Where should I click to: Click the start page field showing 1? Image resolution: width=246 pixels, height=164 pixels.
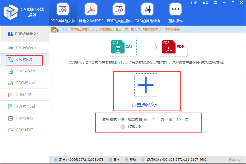[154, 119]
